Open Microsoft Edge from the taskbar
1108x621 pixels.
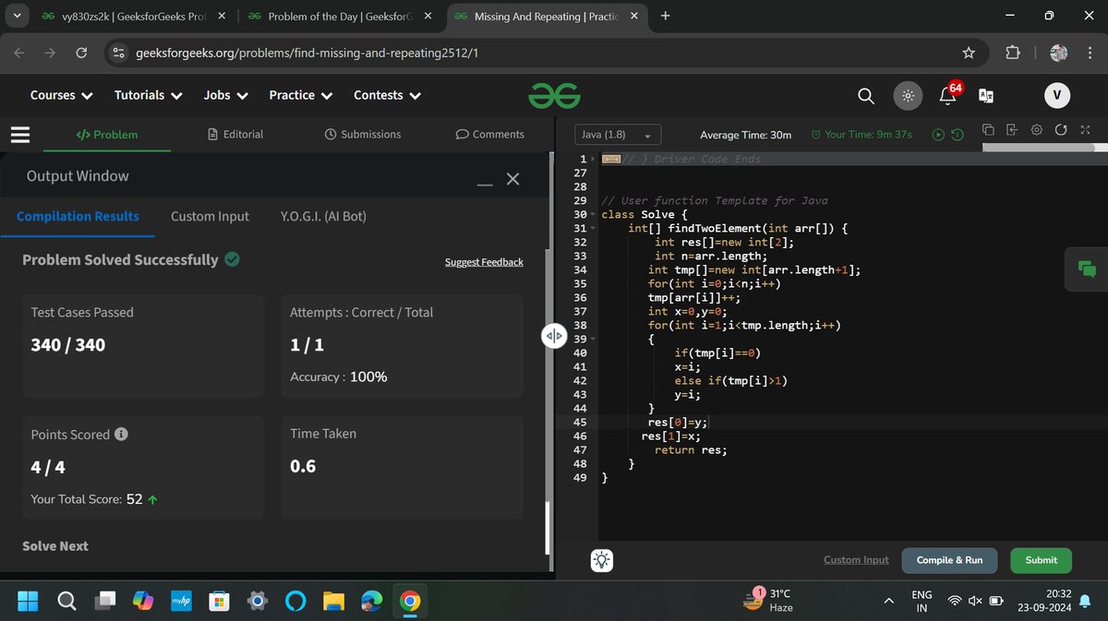click(x=371, y=601)
